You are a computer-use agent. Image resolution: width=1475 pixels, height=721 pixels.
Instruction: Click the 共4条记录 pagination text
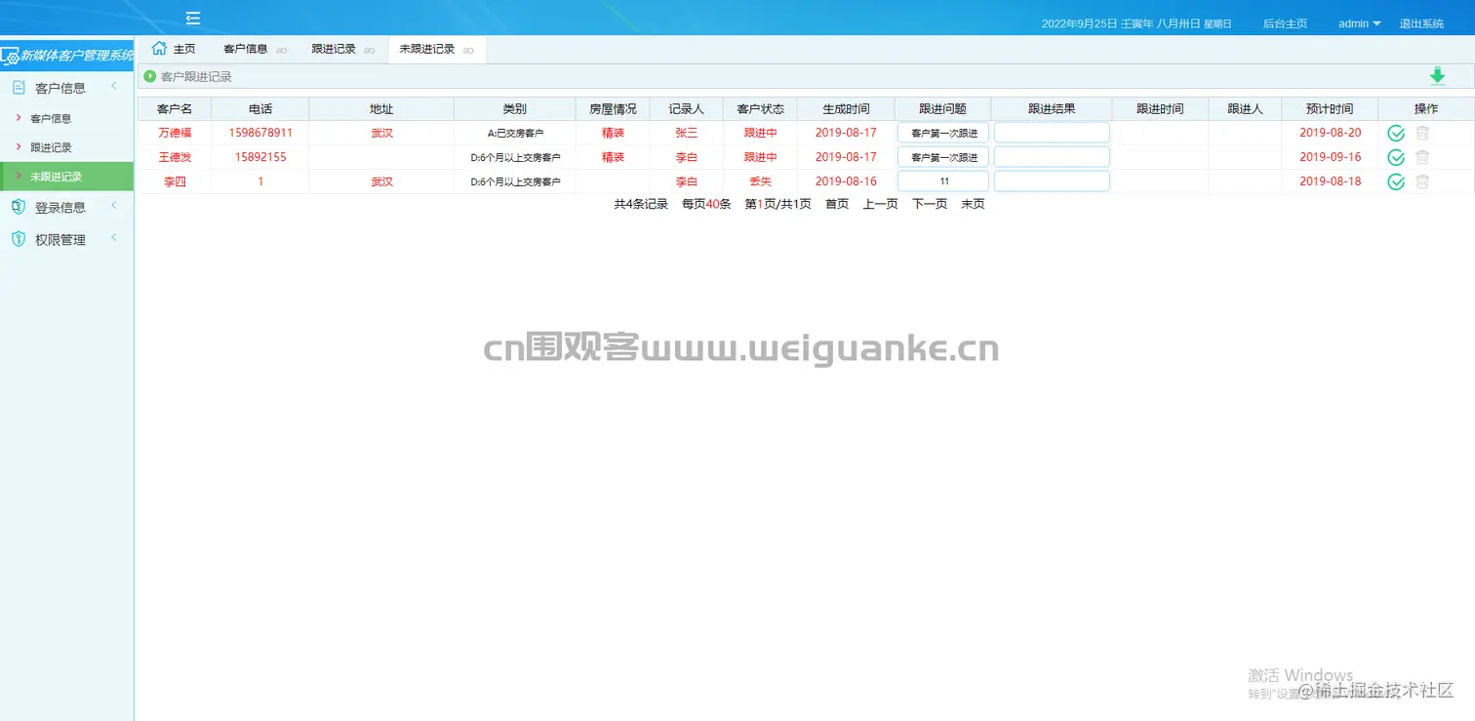641,204
